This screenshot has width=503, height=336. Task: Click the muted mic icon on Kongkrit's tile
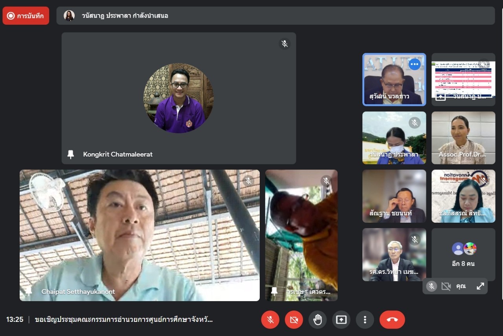tap(285, 44)
